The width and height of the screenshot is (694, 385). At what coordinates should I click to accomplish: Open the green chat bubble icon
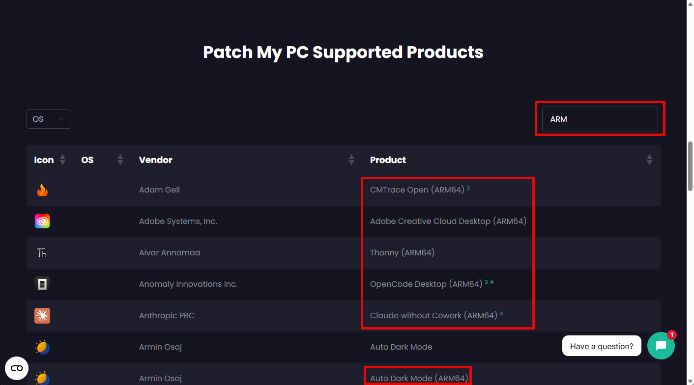coord(661,346)
